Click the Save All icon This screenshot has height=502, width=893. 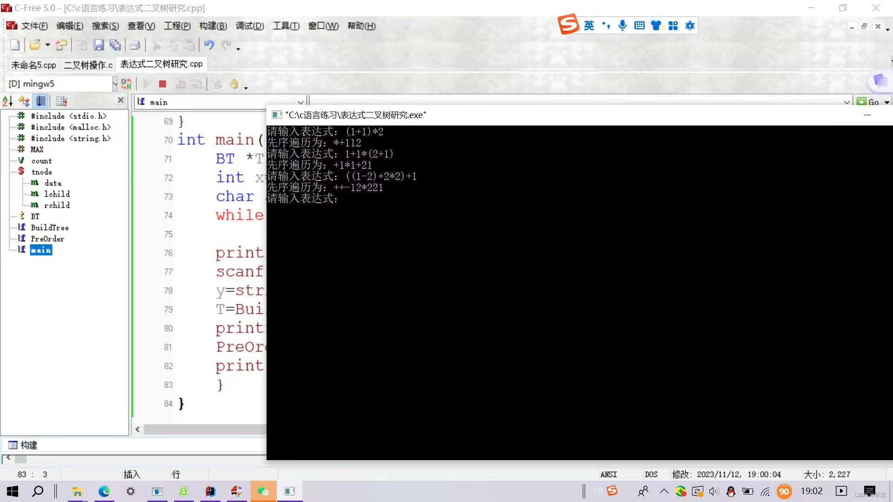pyautogui.click(x=115, y=45)
